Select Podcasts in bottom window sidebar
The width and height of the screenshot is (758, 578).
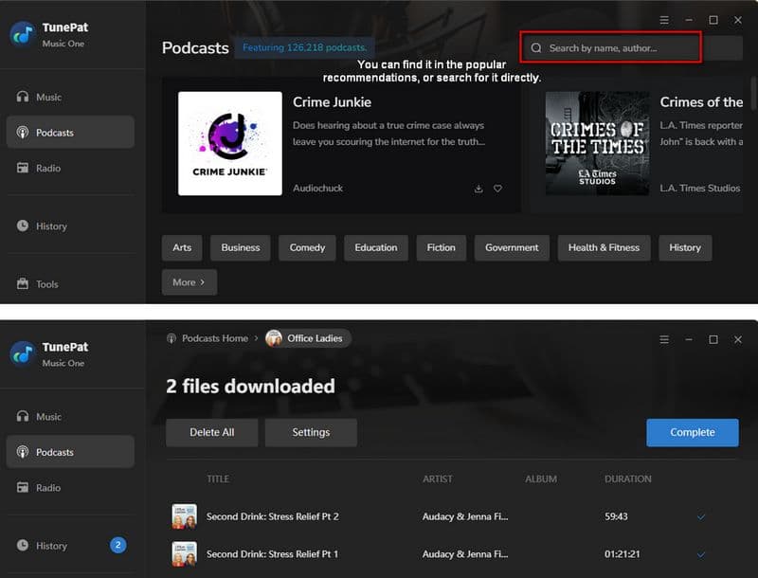(x=70, y=452)
